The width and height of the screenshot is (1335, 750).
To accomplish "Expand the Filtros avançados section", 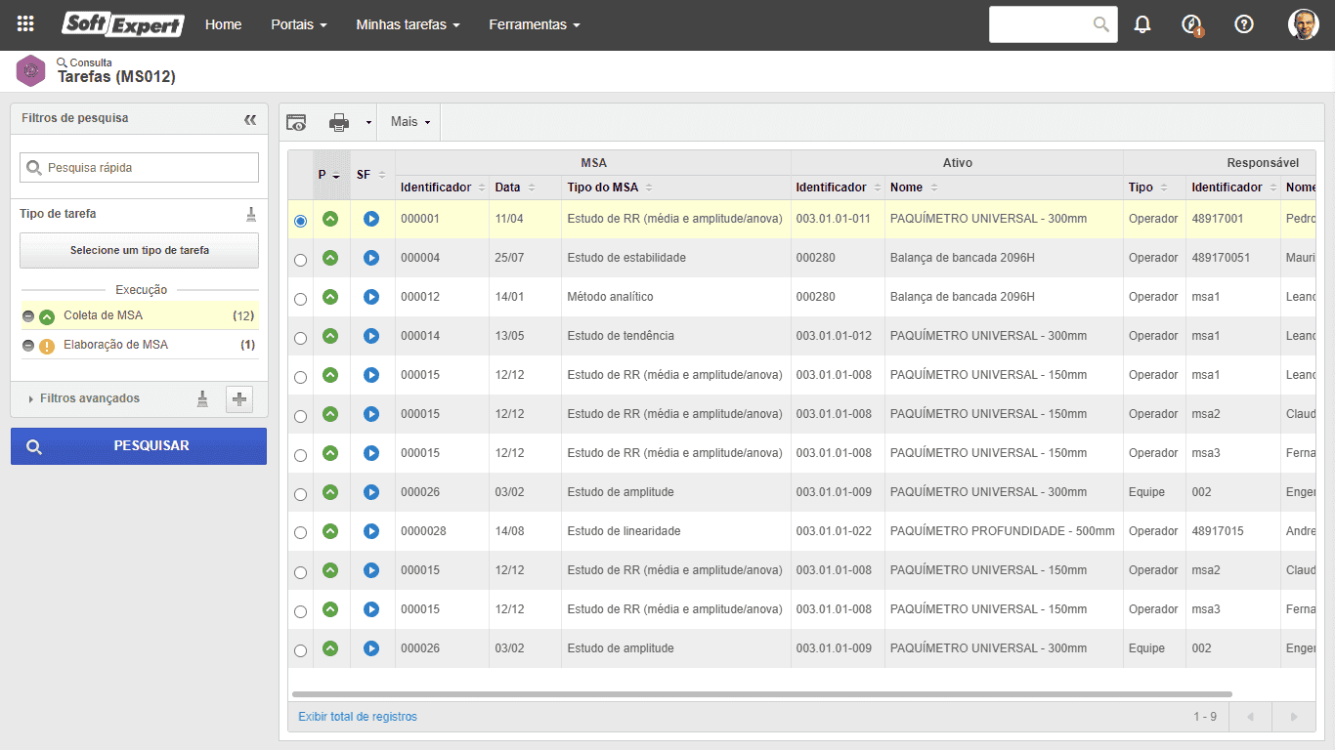I will pyautogui.click(x=84, y=398).
